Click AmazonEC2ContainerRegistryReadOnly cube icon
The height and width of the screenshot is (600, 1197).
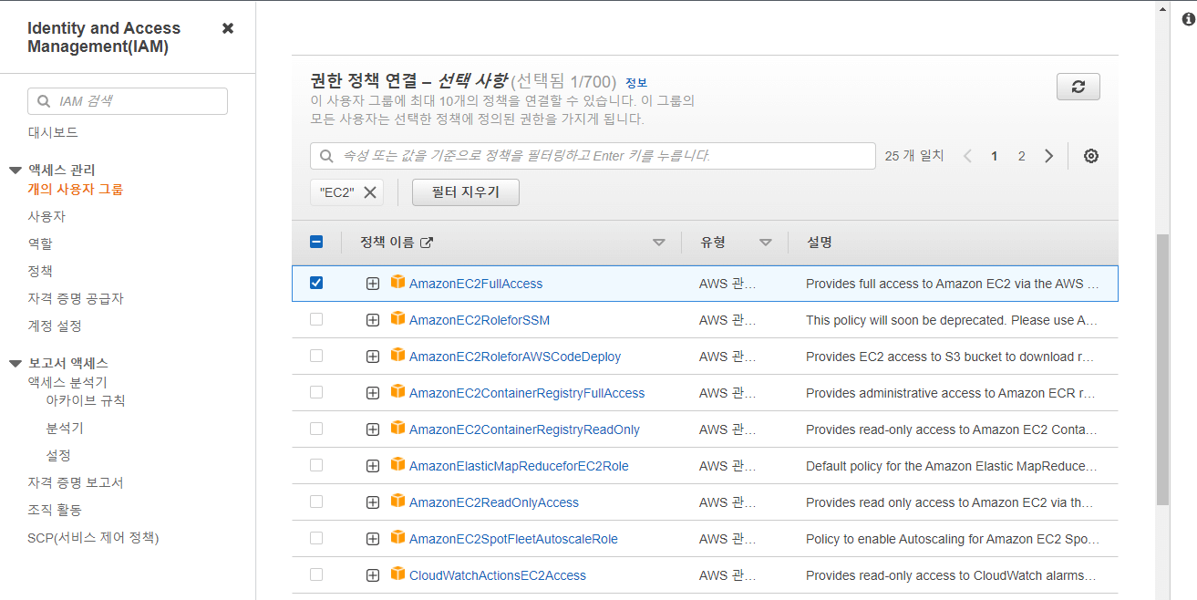(397, 428)
